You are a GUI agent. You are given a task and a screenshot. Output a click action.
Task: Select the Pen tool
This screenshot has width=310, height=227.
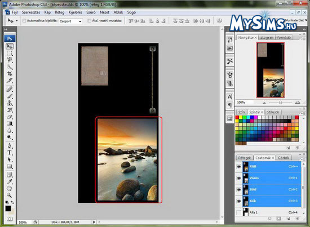[x=10, y=146]
